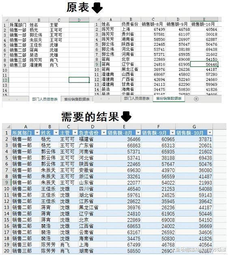The width and height of the screenshot is (228, 255).
Task: Go to previous sheet arrow in left workbook
Action: coord(9,99)
